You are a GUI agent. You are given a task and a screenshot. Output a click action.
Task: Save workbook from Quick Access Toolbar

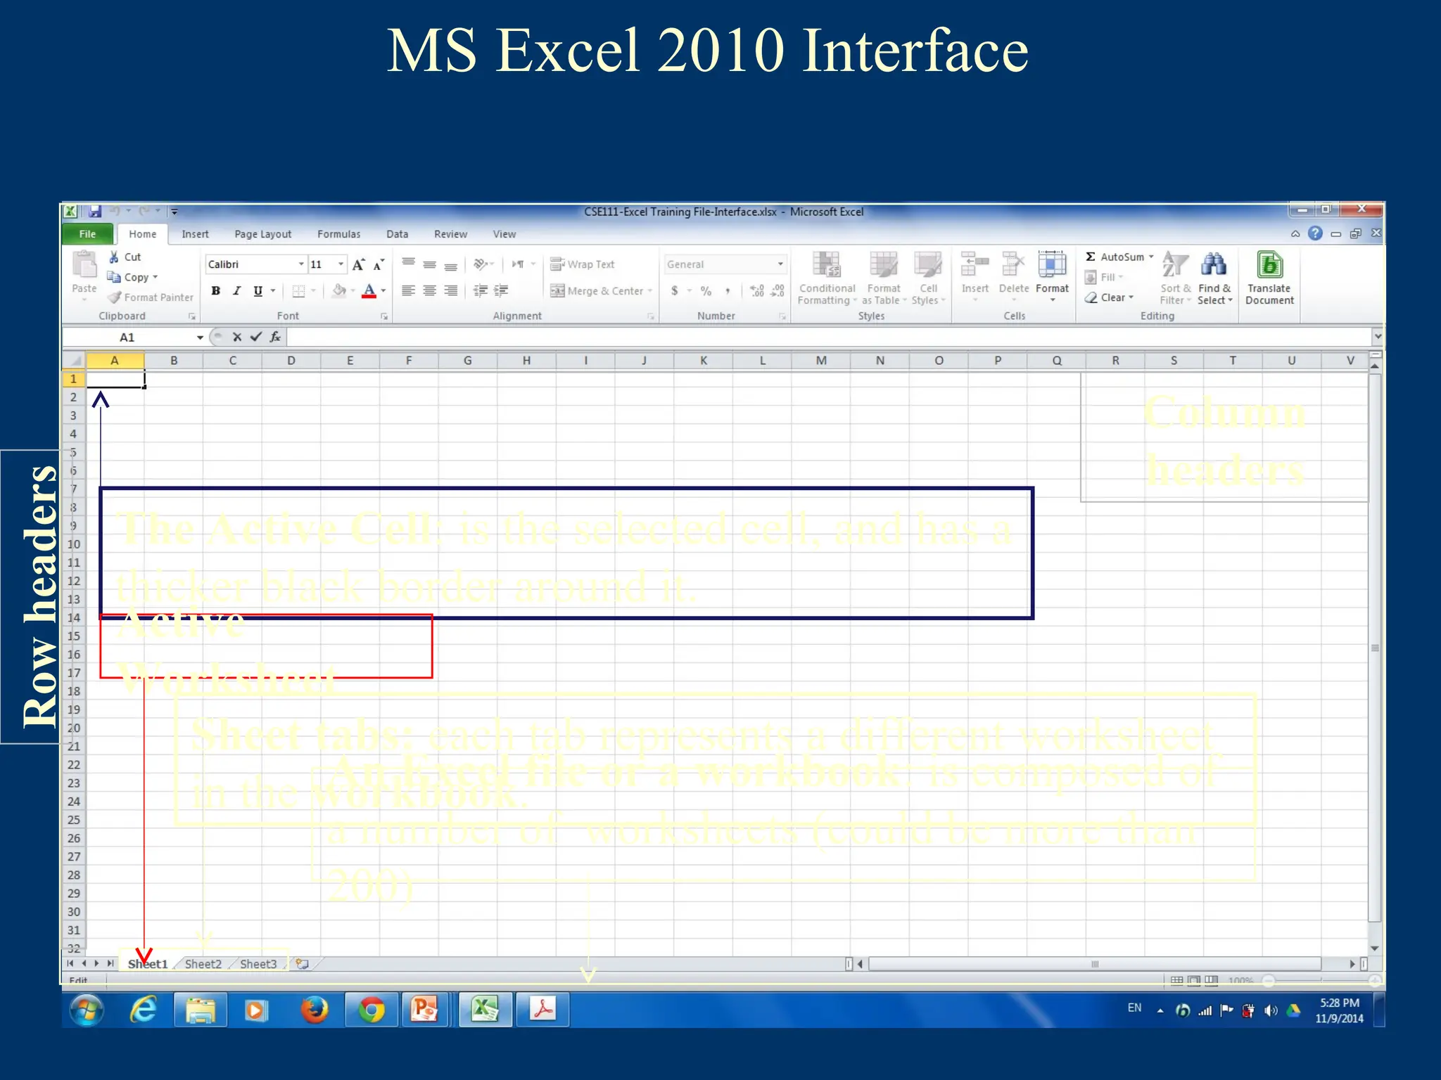(x=95, y=211)
